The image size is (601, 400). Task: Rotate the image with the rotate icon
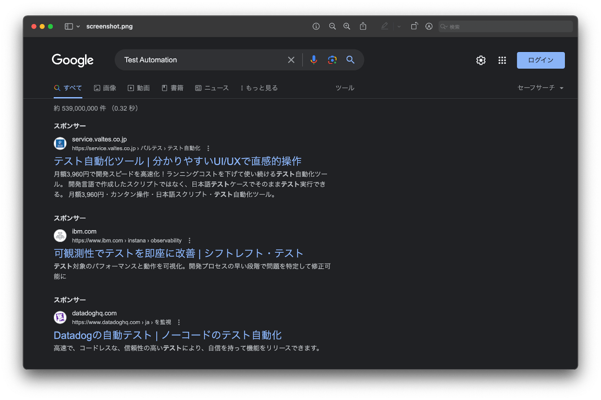click(414, 26)
